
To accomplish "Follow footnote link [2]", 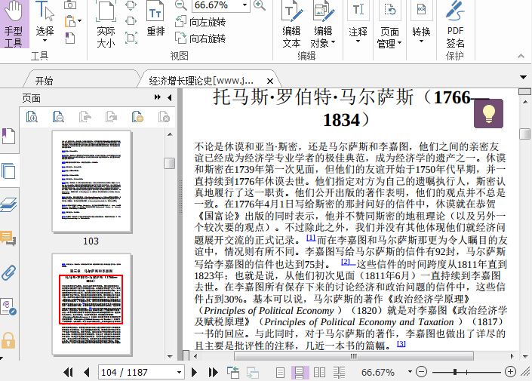I will coord(346,262).
